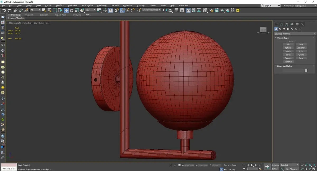Open the Scene Explorer toggle icon
Viewport: 317px width, 171px height.
point(177,10)
